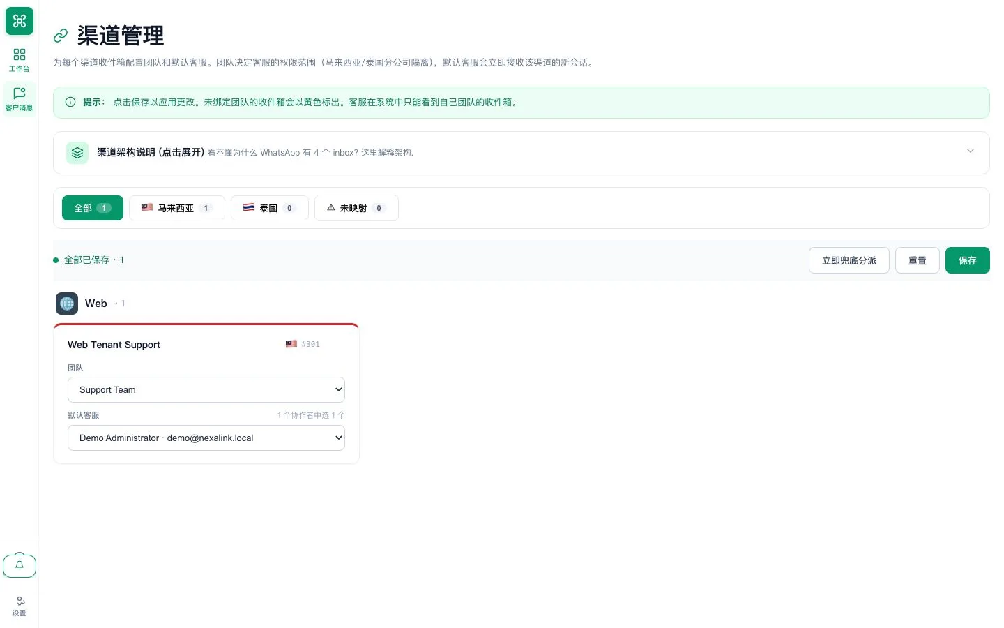
Task: Open the 工作台 workspace sidebar item
Action: click(x=20, y=60)
